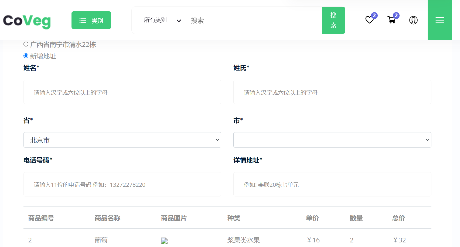Open the wishlist heart icon
Viewport: 460px width, 247px height.
[x=370, y=20]
